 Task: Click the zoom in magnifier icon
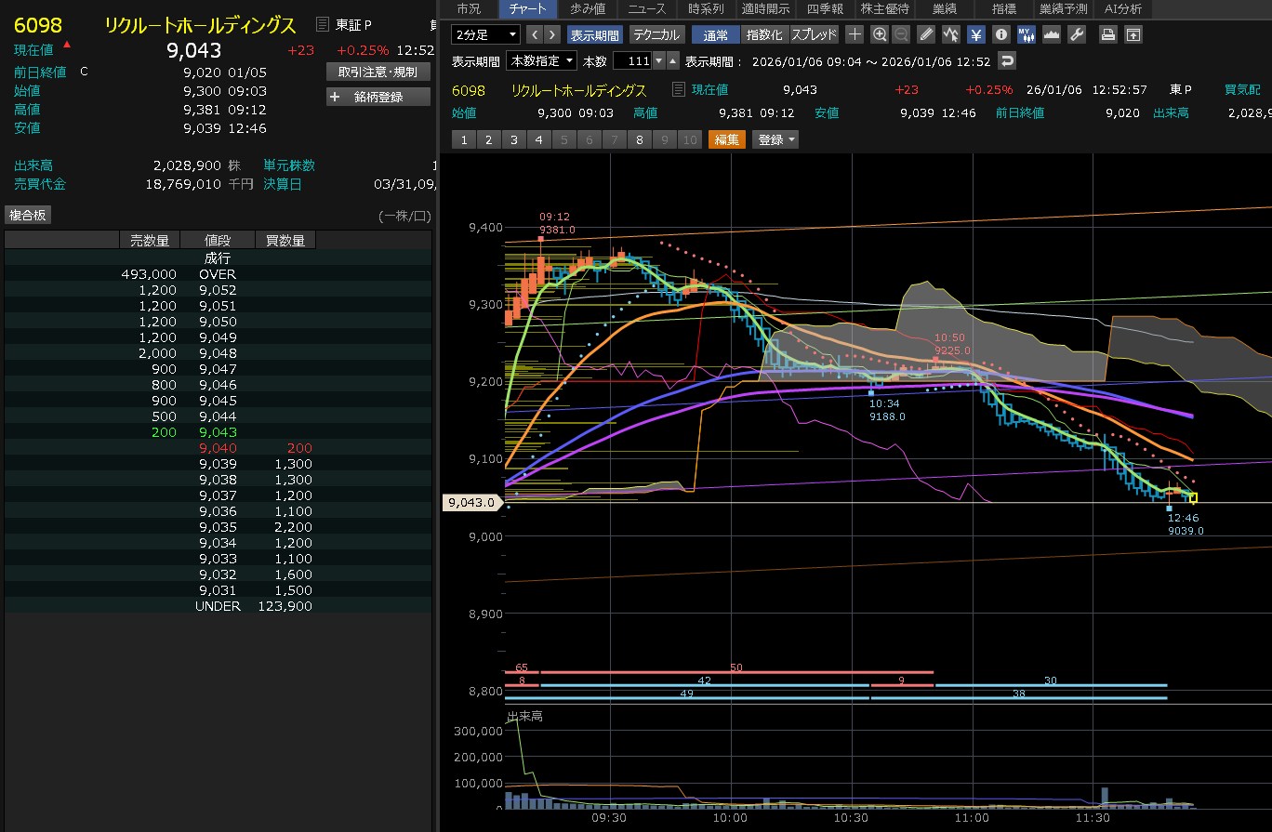(x=879, y=34)
